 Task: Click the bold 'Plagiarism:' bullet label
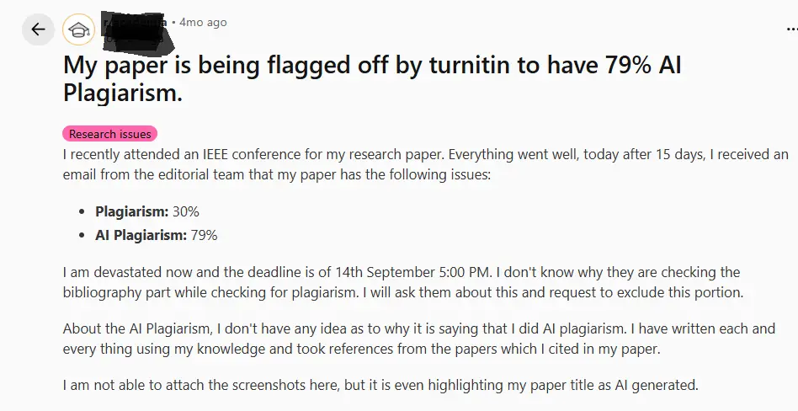tap(132, 211)
